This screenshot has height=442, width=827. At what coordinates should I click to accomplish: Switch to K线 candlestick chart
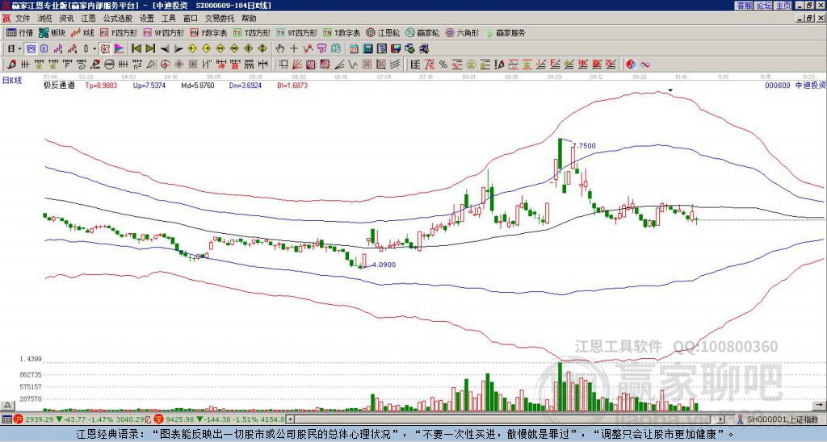(x=82, y=32)
